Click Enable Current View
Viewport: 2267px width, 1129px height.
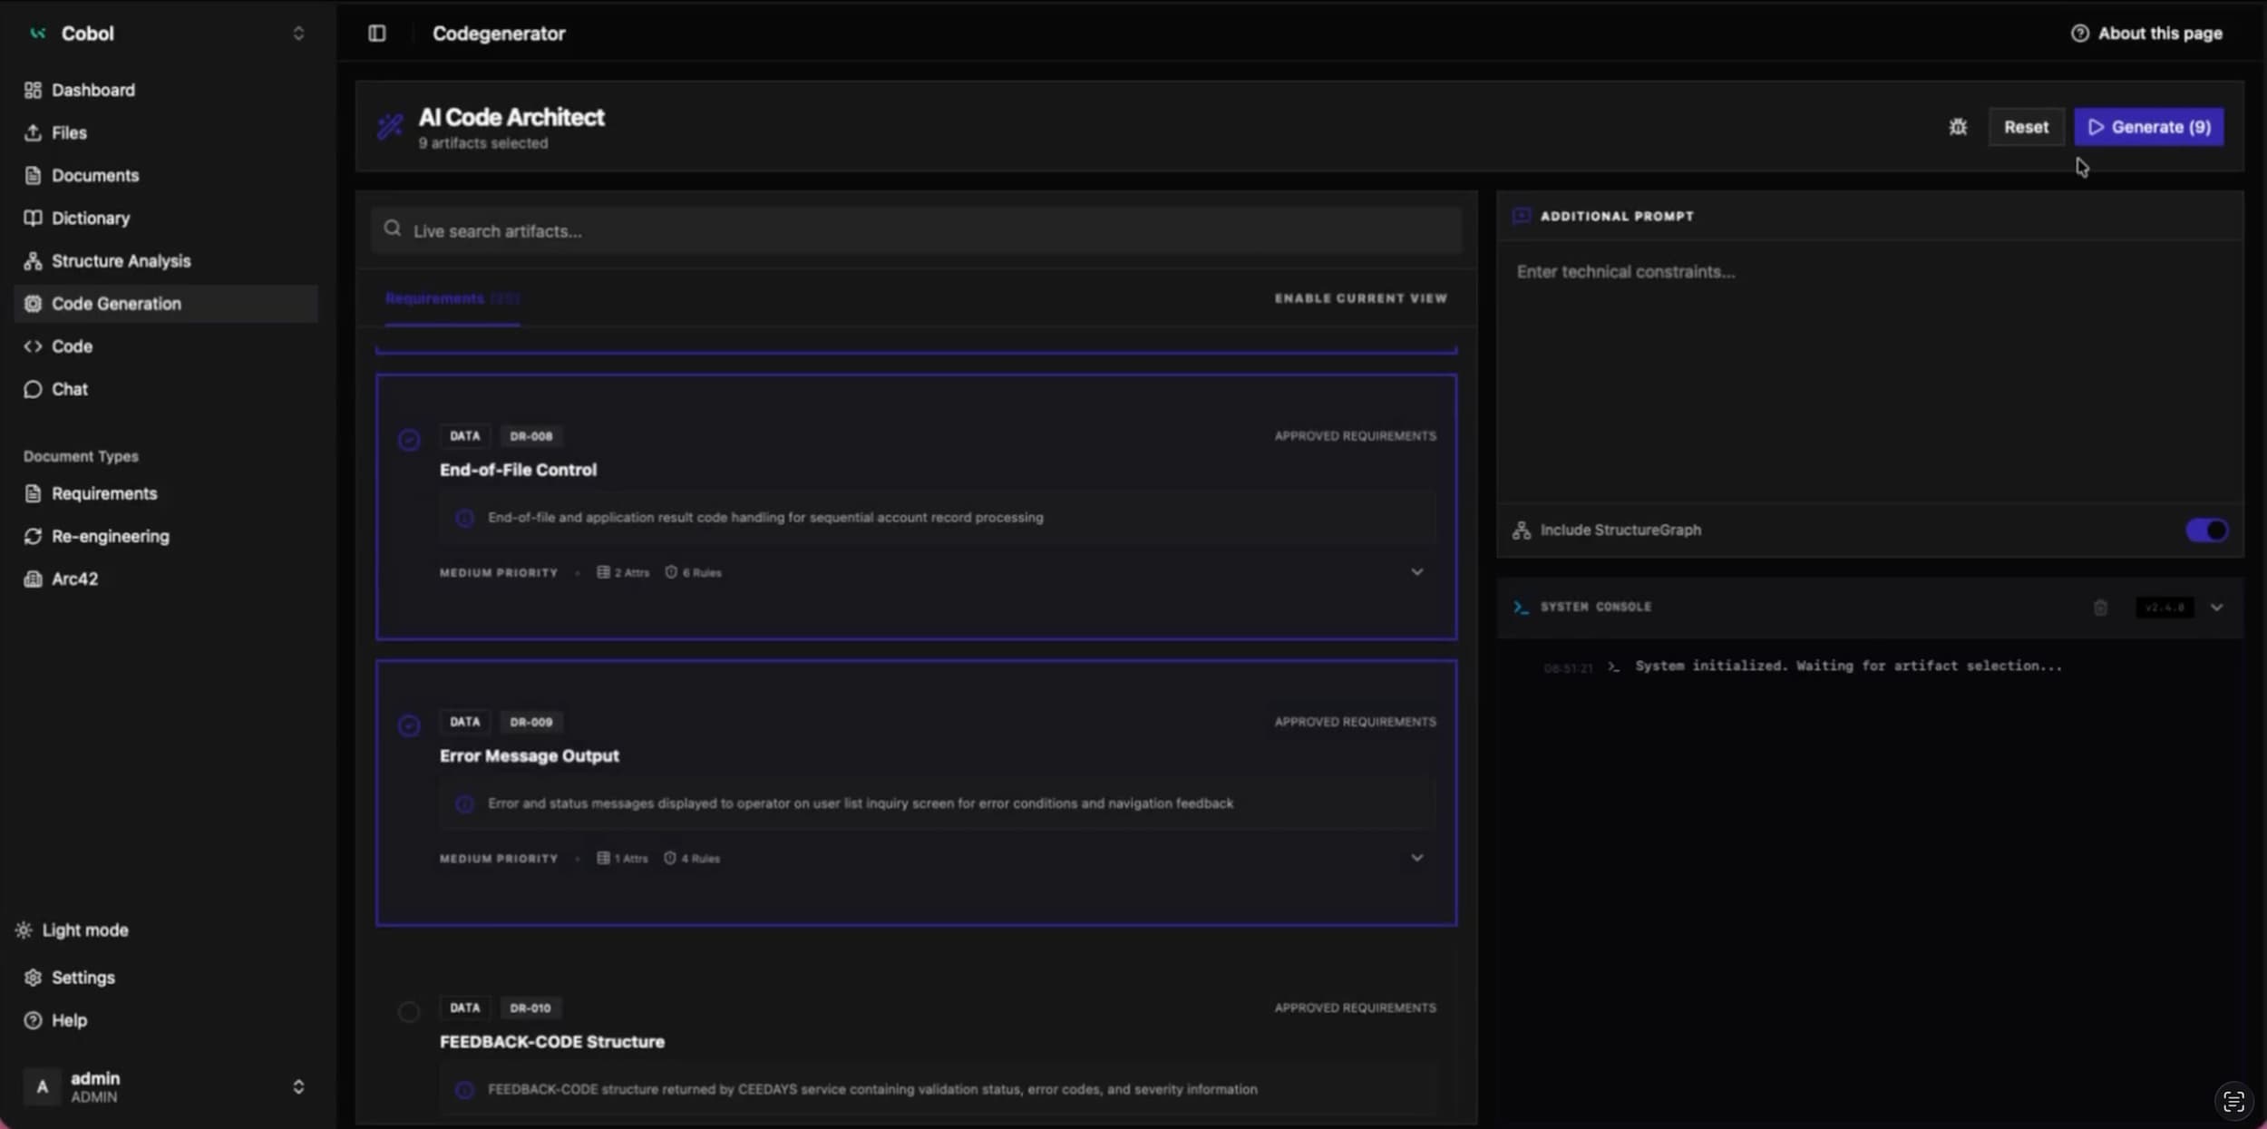coord(1360,298)
